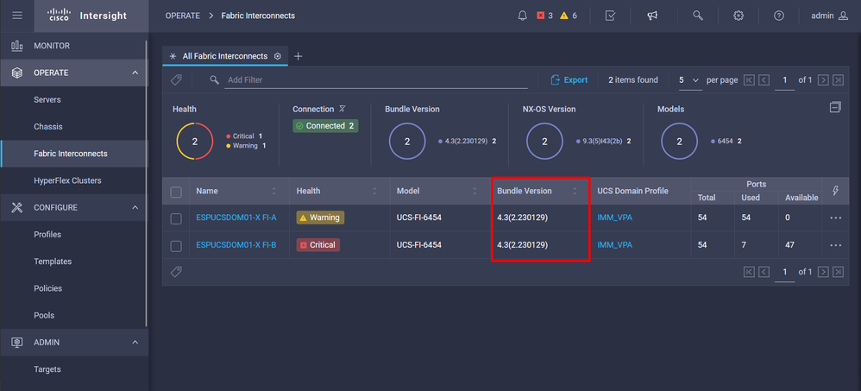The width and height of the screenshot is (861, 391).
Task: Open Pools under CONFIGURE
Action: (73, 315)
